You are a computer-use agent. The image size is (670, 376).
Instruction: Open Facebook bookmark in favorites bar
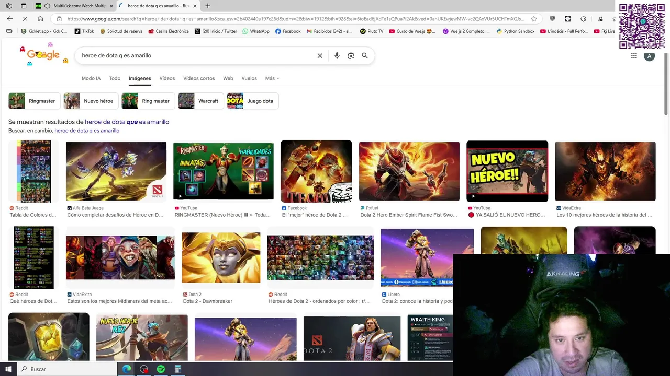tap(288, 31)
